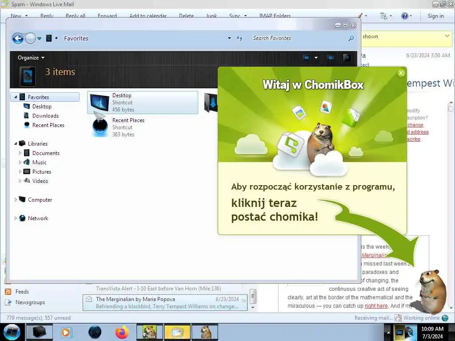The image size is (455, 341).
Task: Collapse the Libraries tree node
Action: click(16, 143)
